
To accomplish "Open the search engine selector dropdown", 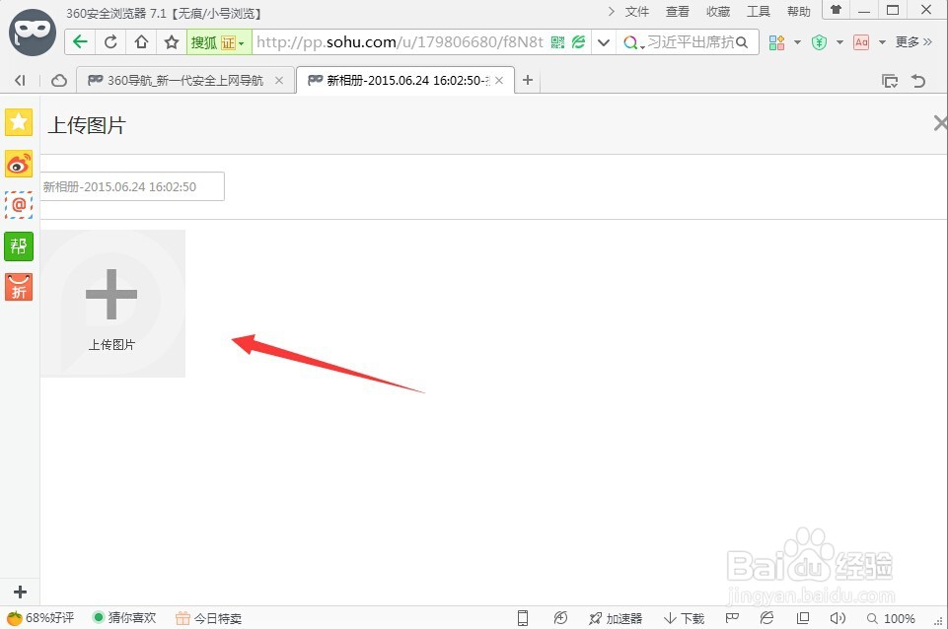I will 633,43.
